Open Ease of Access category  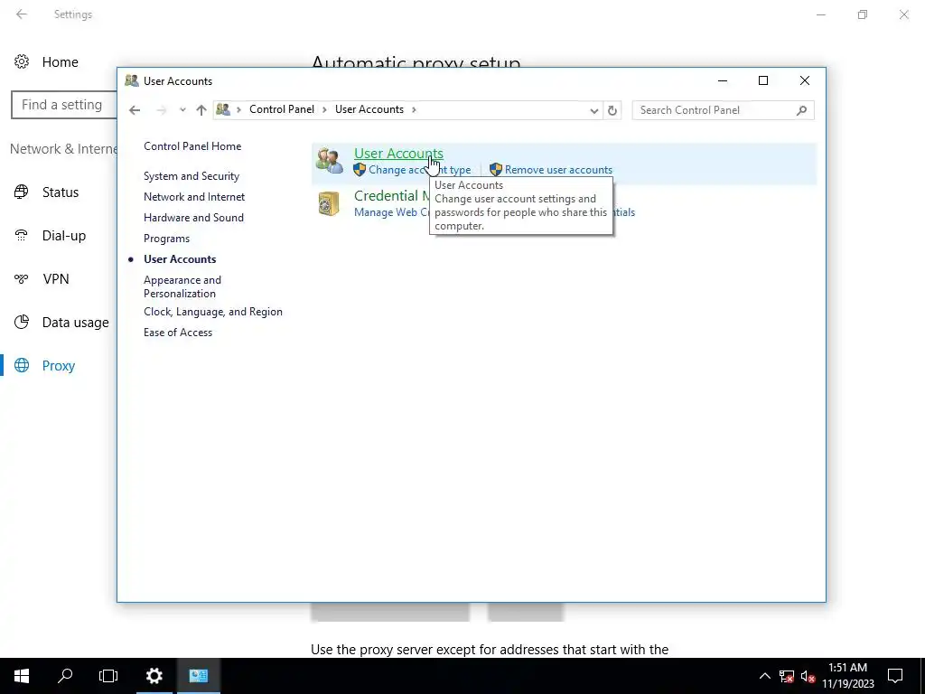pos(178,333)
